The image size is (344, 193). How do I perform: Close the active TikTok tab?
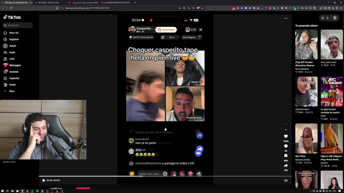click(x=31, y=3)
